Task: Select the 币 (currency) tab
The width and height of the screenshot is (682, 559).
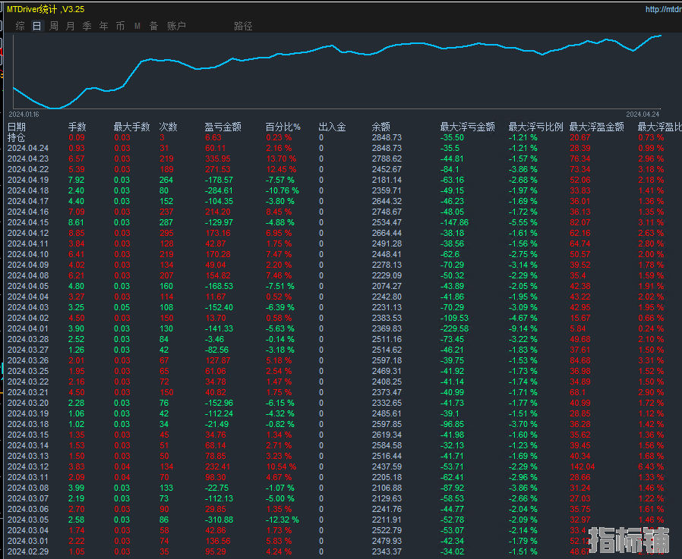Action: [x=121, y=26]
